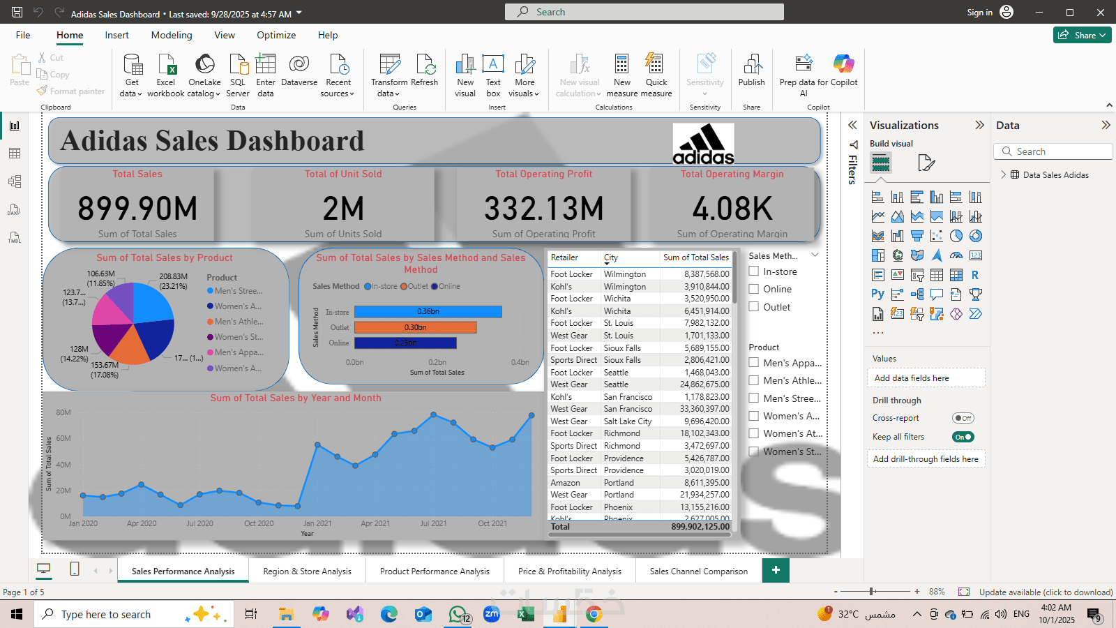Pick the Q&A visualization icon
Viewport: 1116px width, 628px height.
tap(937, 294)
